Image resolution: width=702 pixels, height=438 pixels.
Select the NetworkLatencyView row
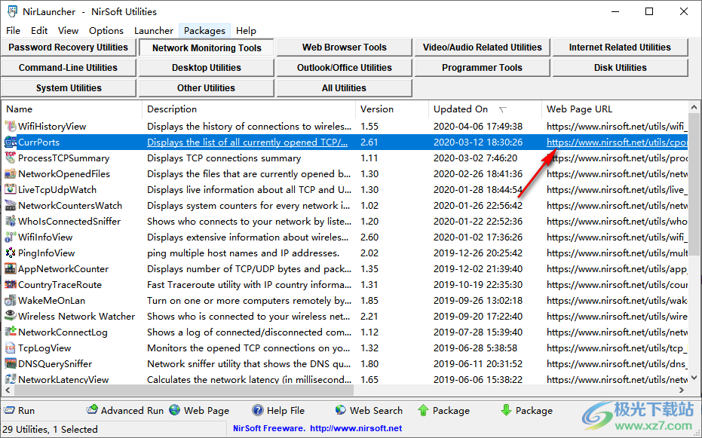345,379
